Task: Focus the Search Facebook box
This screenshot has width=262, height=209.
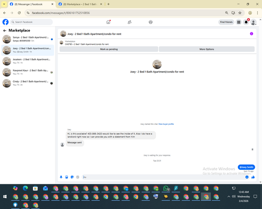Action: click(x=31, y=22)
